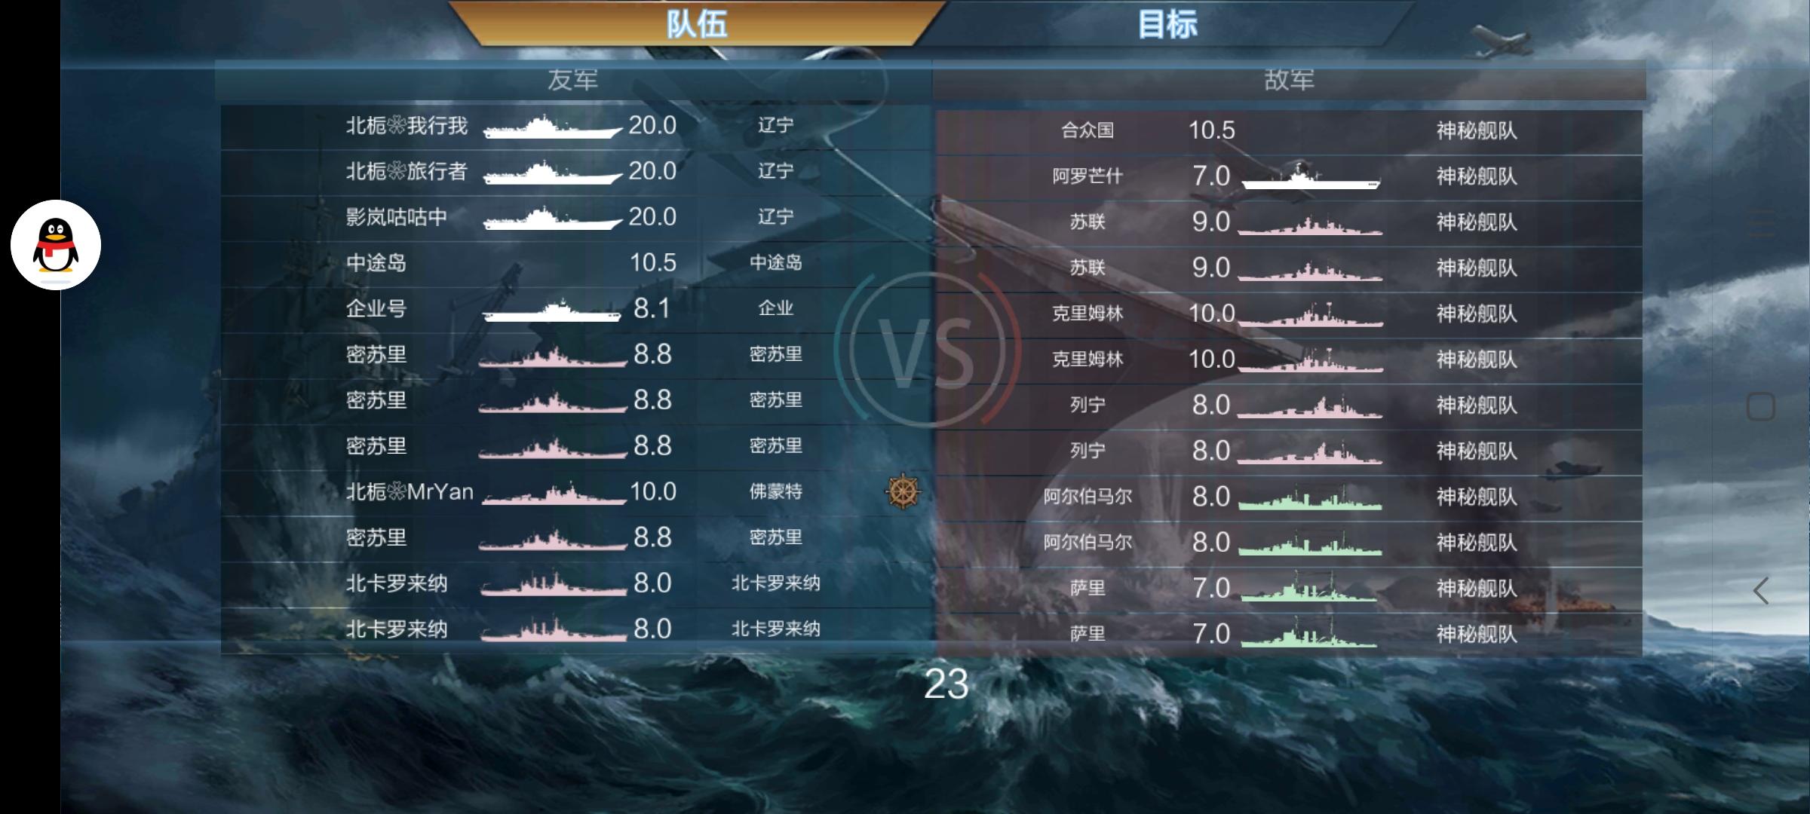This screenshot has height=814, width=1810.
Task: Click the ship's wheel icon beside 佛蒙特
Action: click(903, 492)
